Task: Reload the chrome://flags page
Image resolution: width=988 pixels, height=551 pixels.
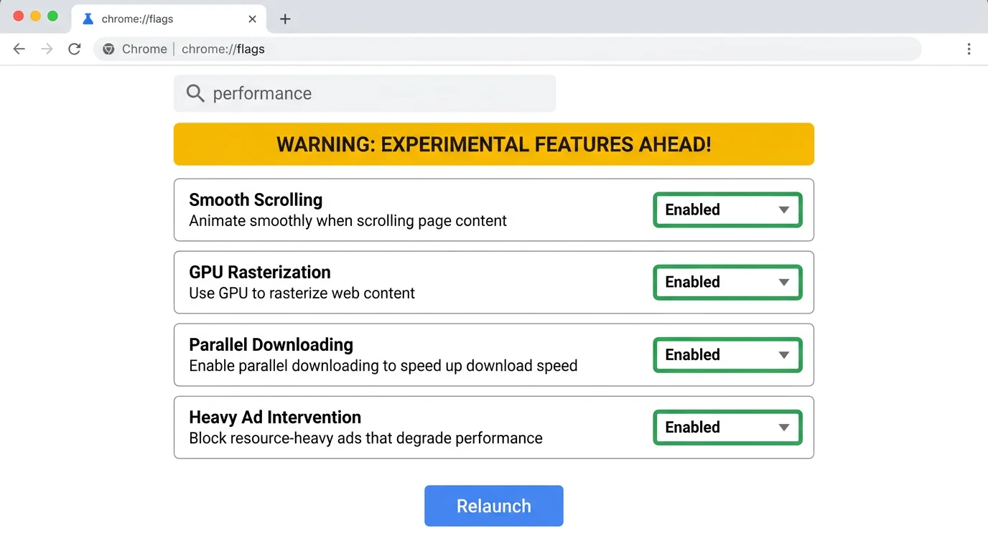Action: pyautogui.click(x=74, y=49)
